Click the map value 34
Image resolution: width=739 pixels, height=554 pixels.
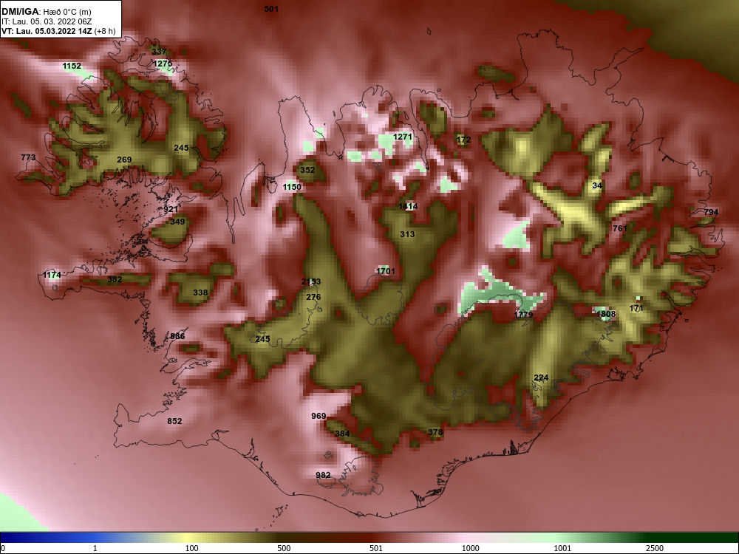[597, 185]
